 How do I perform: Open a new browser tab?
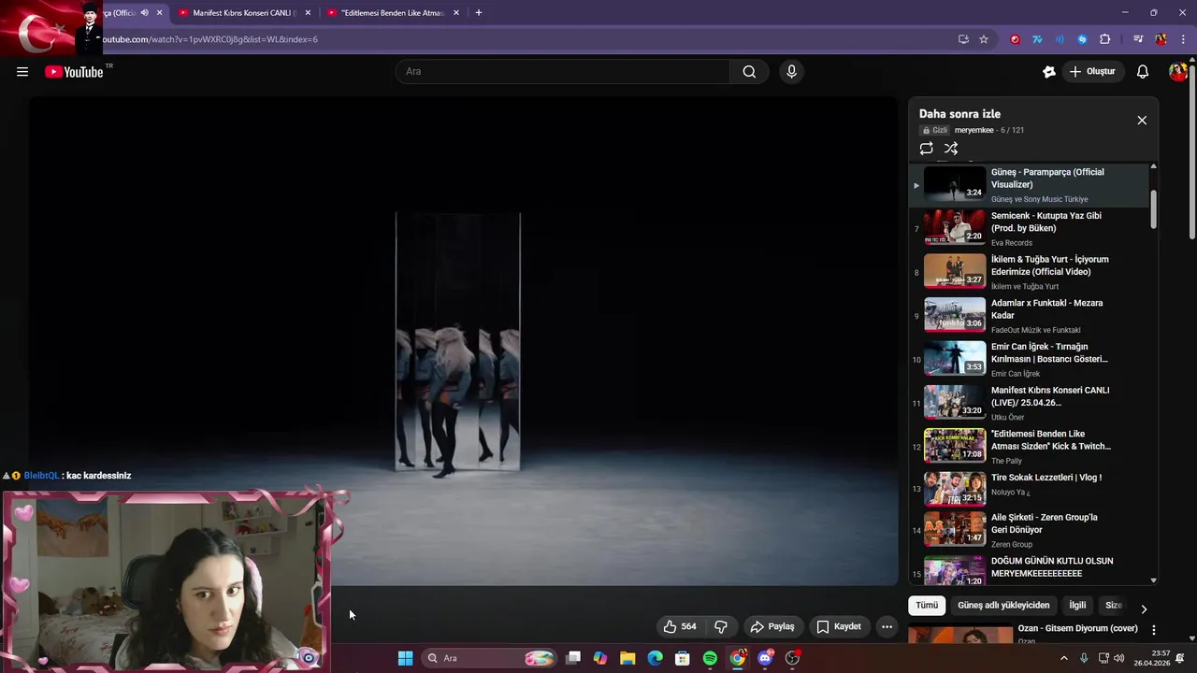click(x=479, y=13)
